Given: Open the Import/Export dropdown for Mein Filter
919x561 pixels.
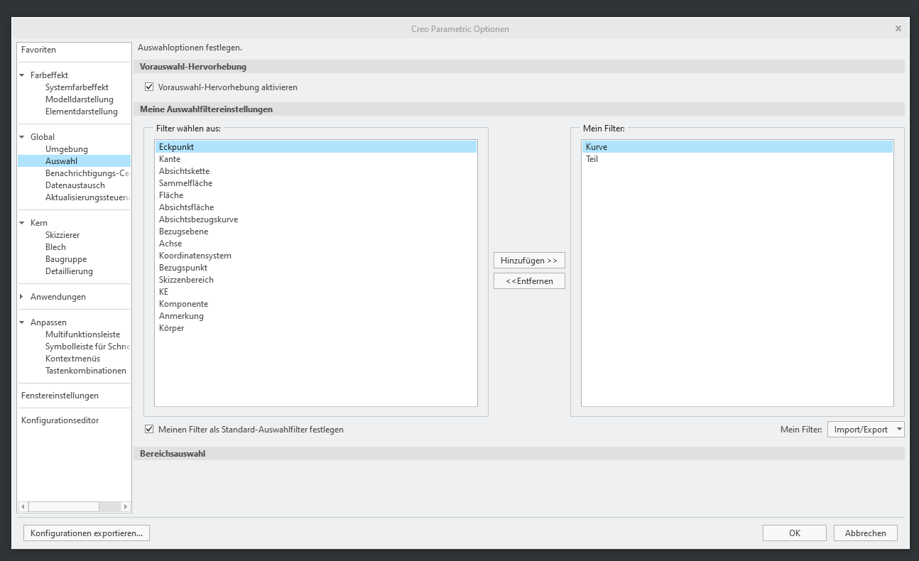Looking at the screenshot, I should (865, 429).
